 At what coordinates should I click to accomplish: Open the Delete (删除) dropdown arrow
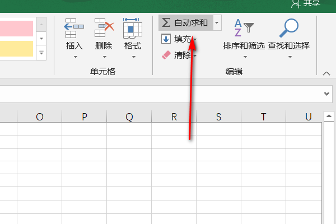(105, 57)
